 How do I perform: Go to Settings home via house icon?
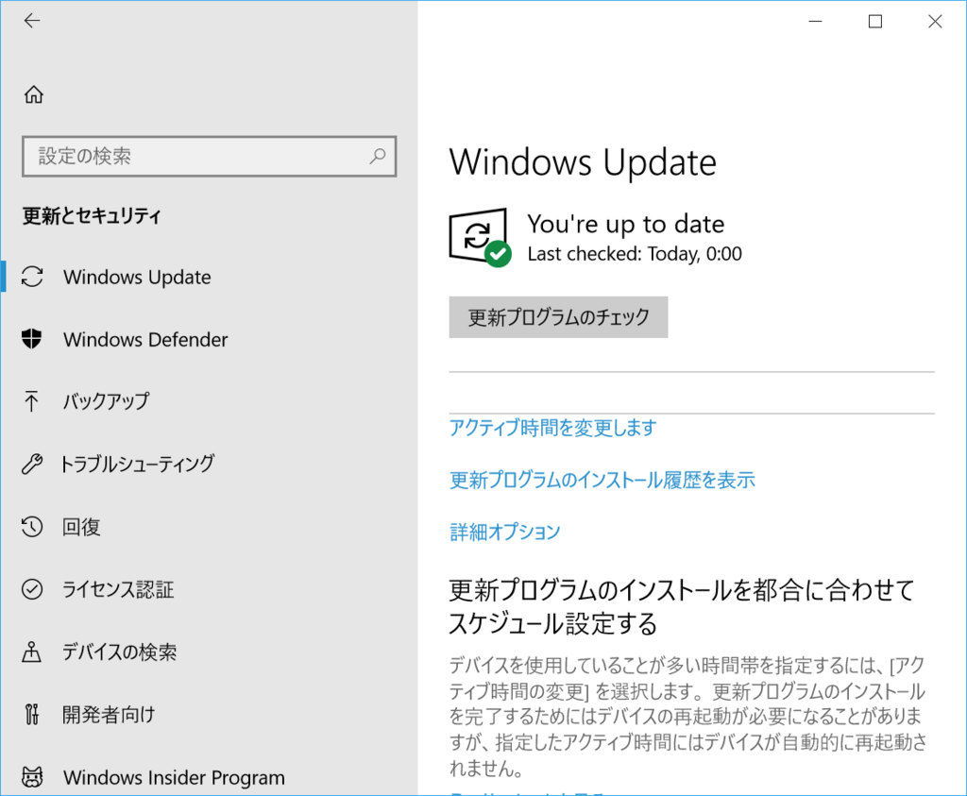coord(33,94)
